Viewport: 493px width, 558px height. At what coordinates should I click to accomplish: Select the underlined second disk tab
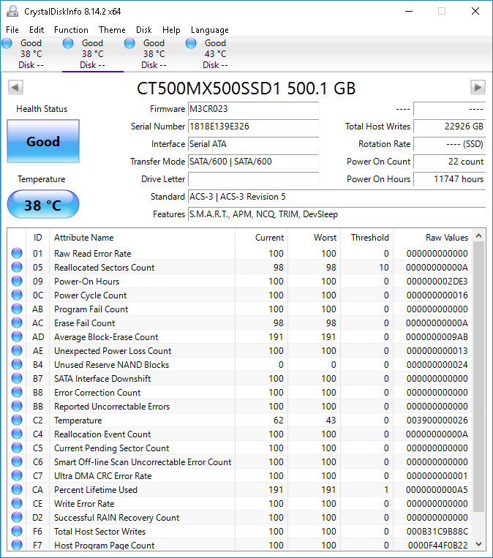tap(93, 53)
